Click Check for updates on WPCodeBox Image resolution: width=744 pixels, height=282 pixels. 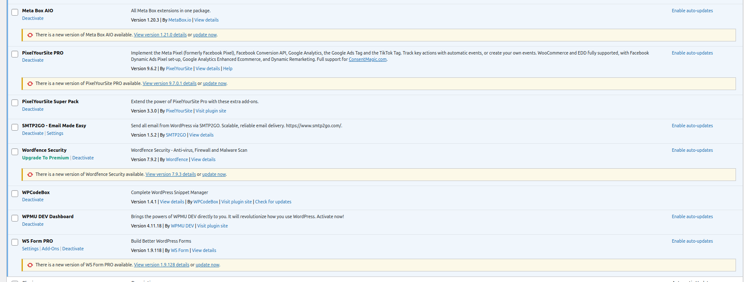pyautogui.click(x=273, y=202)
